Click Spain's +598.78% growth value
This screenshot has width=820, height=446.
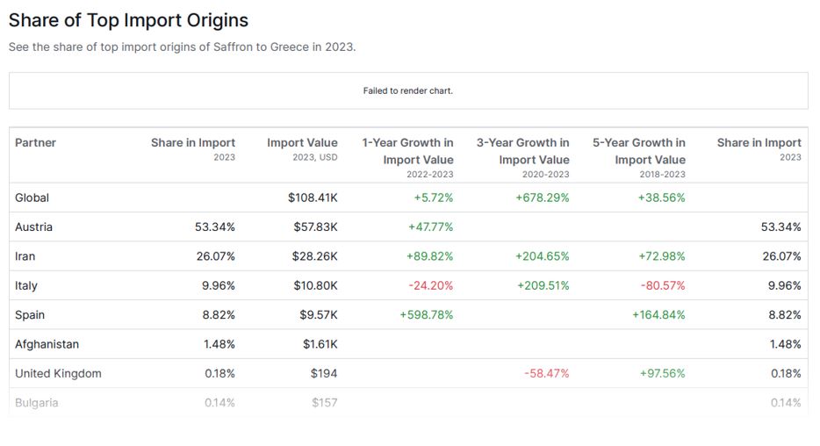tap(427, 315)
